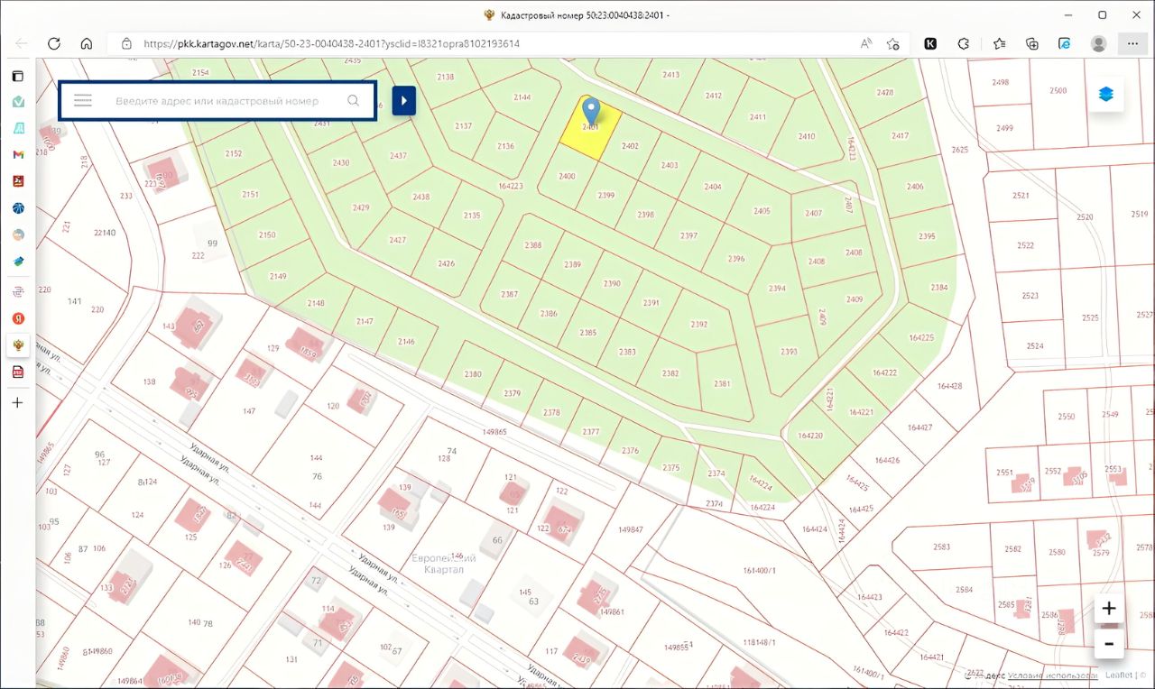1155x689 pixels.
Task: Open the Yandex sidebar tab
Action: coord(18,318)
